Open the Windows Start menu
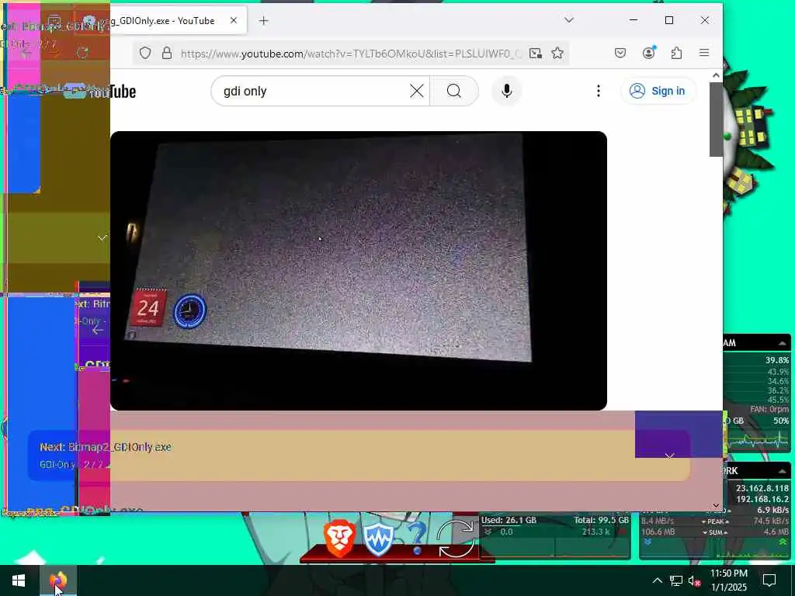This screenshot has height=596, width=795. (x=19, y=580)
